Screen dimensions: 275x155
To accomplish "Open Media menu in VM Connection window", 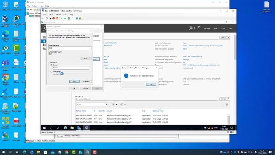I will [58, 15].
